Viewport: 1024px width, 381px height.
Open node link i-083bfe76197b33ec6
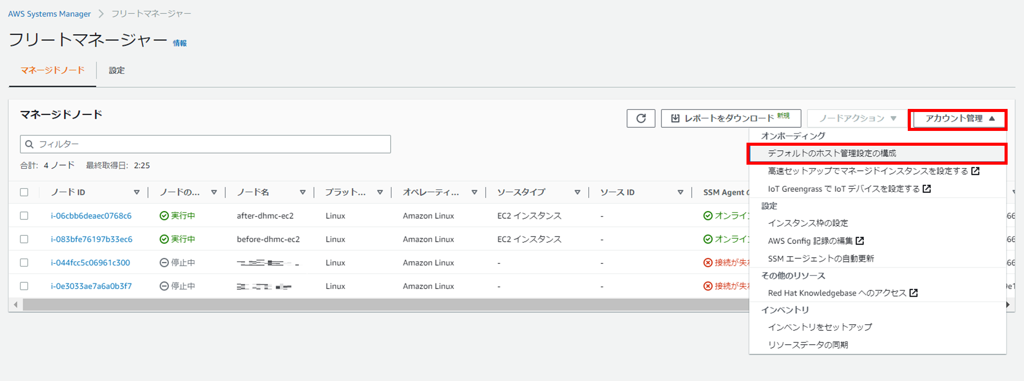[x=92, y=239]
